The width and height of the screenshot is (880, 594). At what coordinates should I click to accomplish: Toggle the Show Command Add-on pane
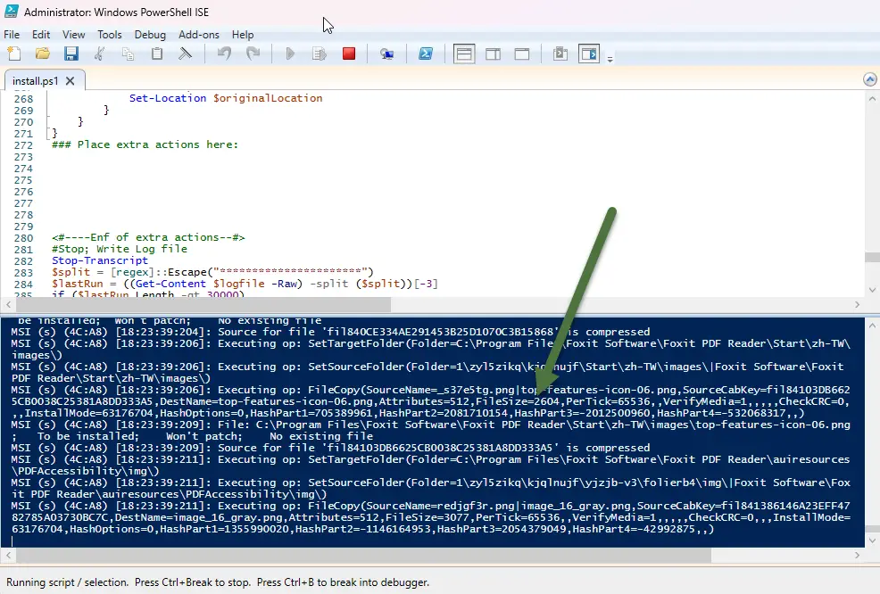pyautogui.click(x=588, y=54)
